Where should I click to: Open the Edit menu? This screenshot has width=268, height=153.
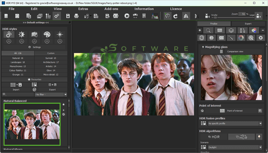(34, 9)
